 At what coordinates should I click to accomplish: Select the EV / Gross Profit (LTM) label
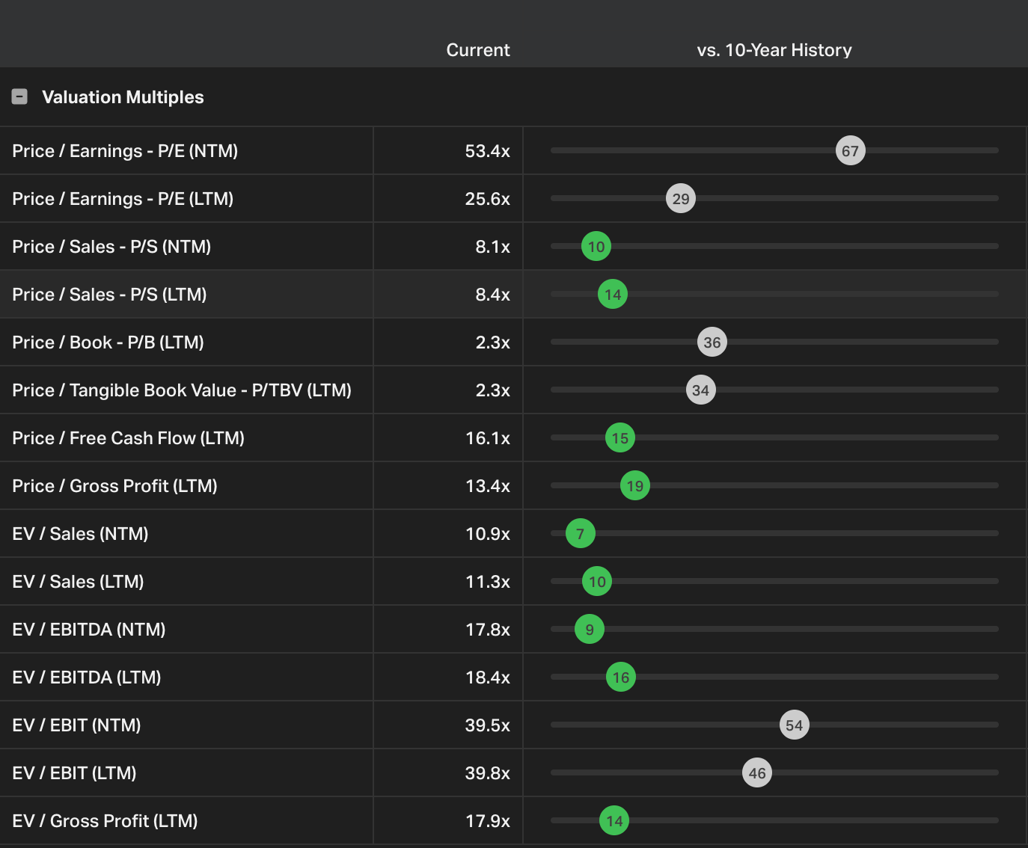click(x=105, y=821)
